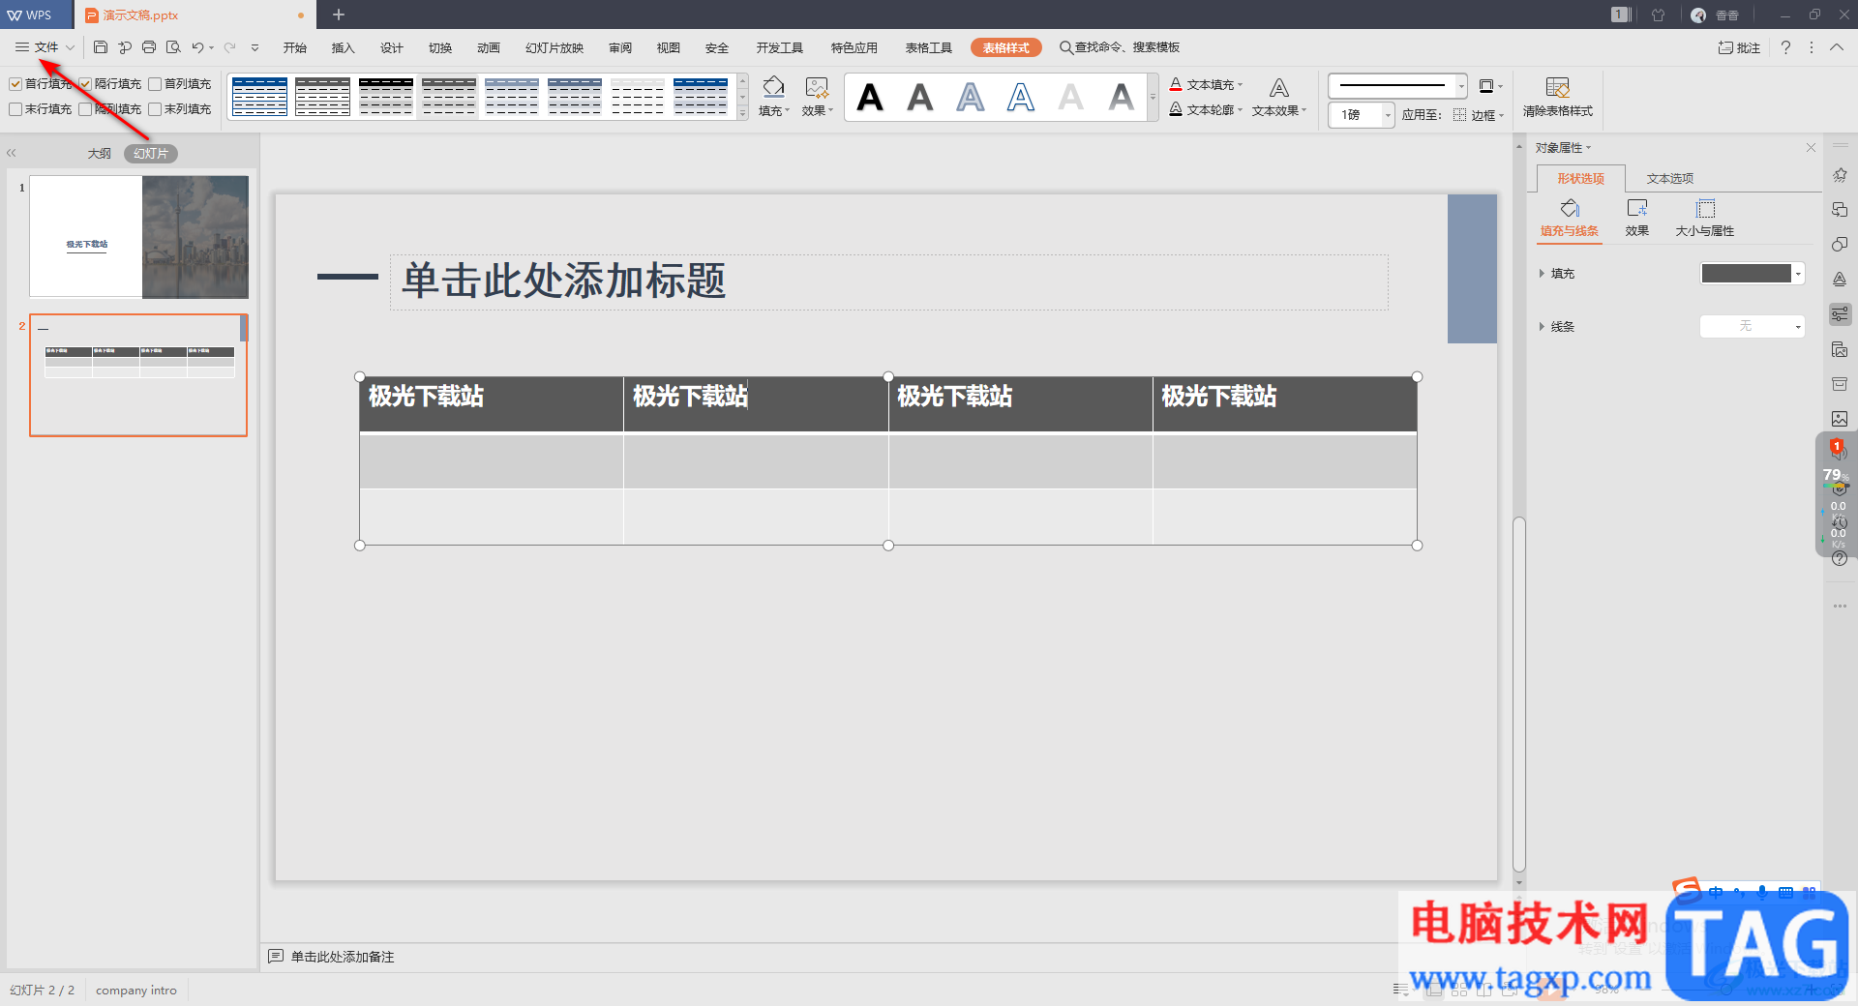The height and width of the screenshot is (1006, 1858).
Task: Open the table Fill (填充) paint bucket
Action: [x=773, y=88]
